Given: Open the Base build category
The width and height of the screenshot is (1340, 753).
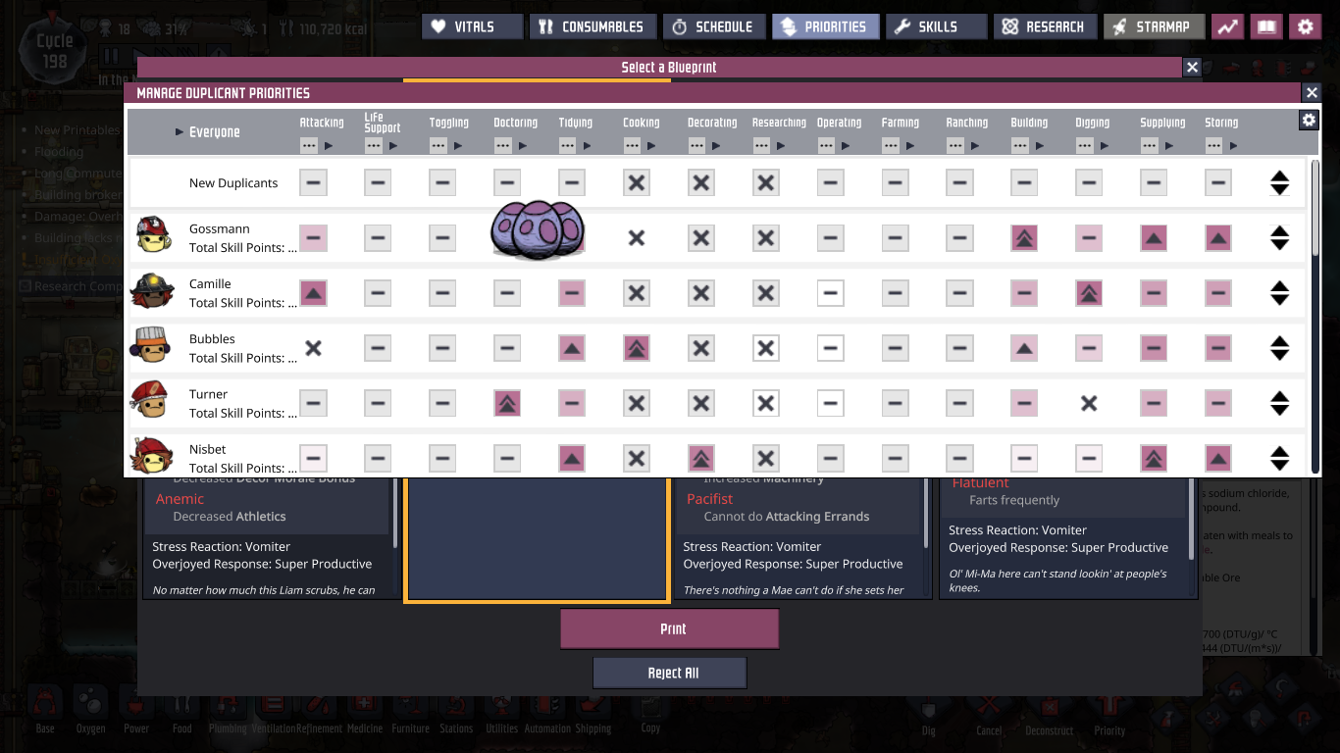Looking at the screenshot, I should [x=45, y=710].
